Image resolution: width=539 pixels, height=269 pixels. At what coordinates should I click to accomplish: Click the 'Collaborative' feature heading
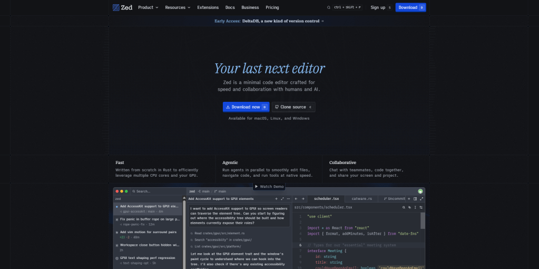(x=342, y=162)
